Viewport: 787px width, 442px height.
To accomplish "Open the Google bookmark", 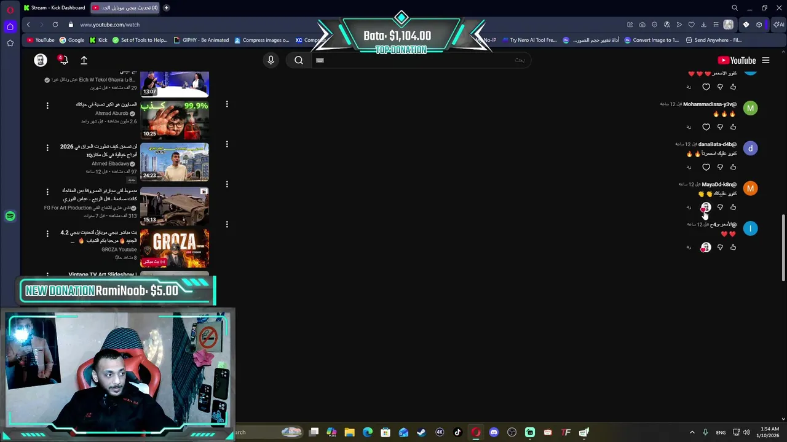I will (x=72, y=40).
